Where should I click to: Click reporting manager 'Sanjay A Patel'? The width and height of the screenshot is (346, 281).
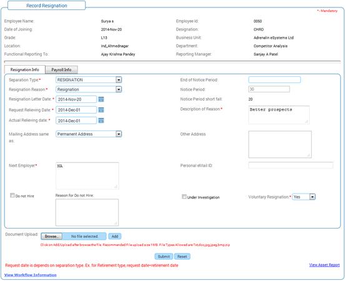pyautogui.click(x=265, y=54)
